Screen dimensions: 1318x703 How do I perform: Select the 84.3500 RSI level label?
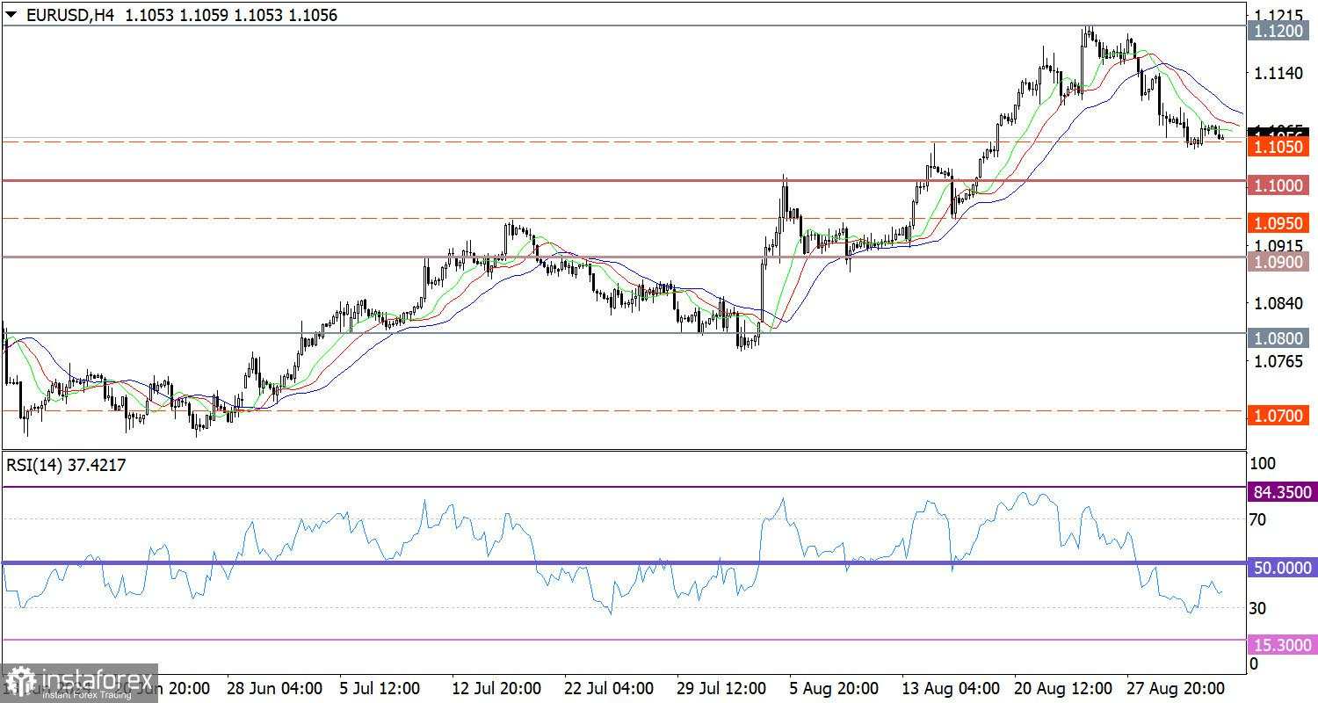(x=1282, y=492)
